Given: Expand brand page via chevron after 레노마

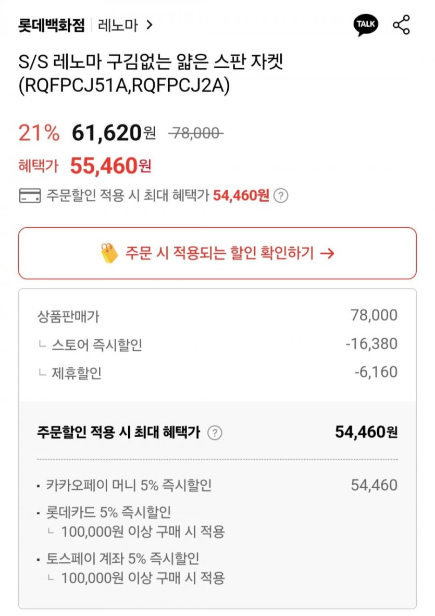Looking at the screenshot, I should (x=150, y=25).
